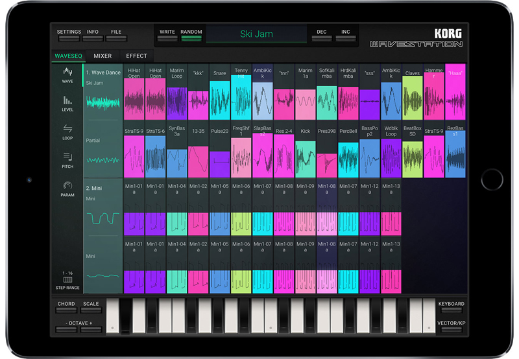
Task: Select the StraTS-6 step
Action: pos(155,150)
